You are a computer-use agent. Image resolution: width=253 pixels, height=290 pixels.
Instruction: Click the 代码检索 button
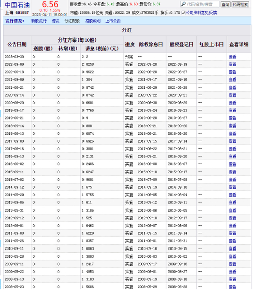[x=240, y=4]
